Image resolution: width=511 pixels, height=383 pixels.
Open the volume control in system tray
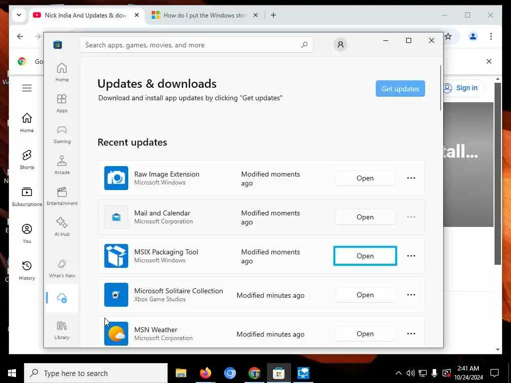pos(410,373)
